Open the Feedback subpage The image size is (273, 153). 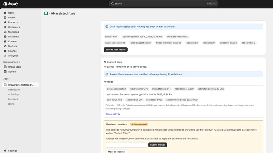click(13, 99)
